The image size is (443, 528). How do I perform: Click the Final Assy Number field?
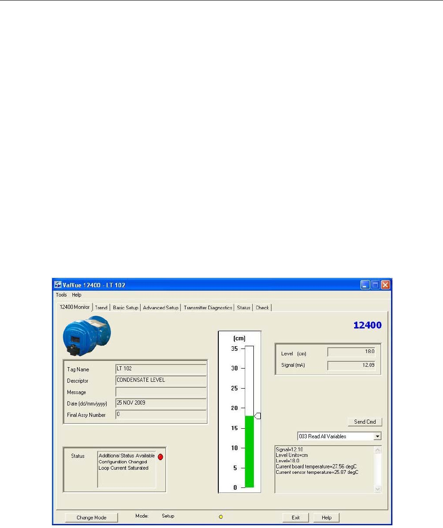[x=161, y=414]
